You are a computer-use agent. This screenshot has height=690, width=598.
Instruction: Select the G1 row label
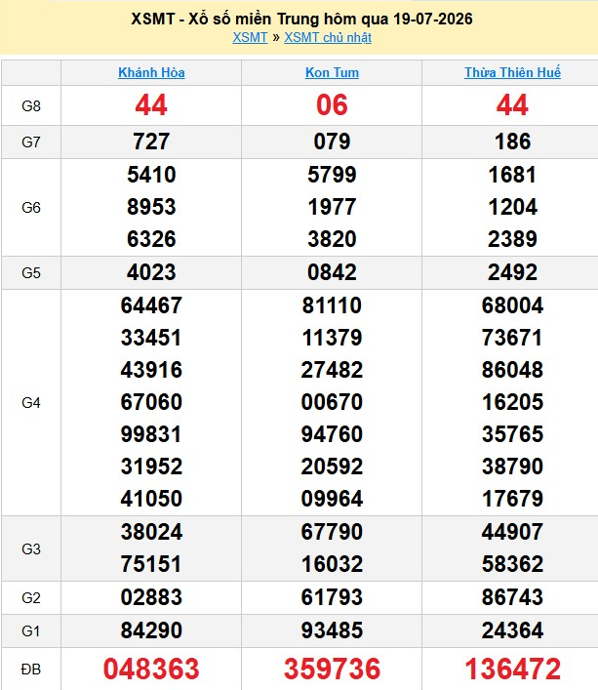(x=31, y=631)
